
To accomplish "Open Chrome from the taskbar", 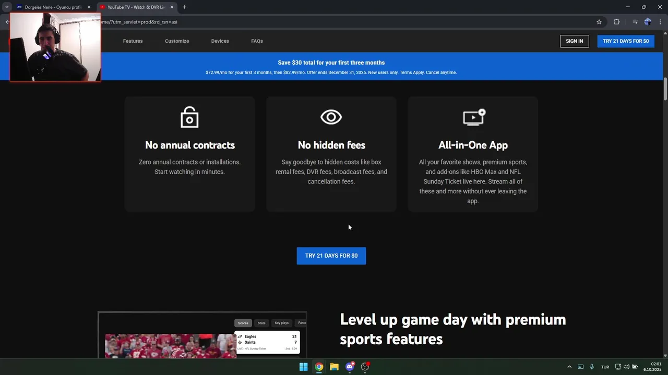I will [319, 367].
